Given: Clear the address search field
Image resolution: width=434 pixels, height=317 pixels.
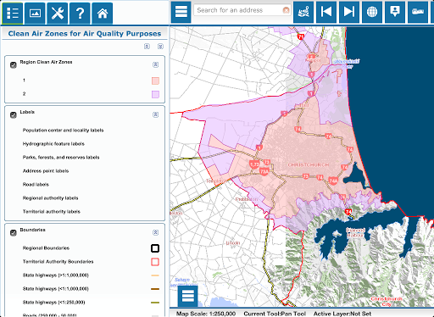Looking at the screenshot, I should pyautogui.click(x=287, y=10).
